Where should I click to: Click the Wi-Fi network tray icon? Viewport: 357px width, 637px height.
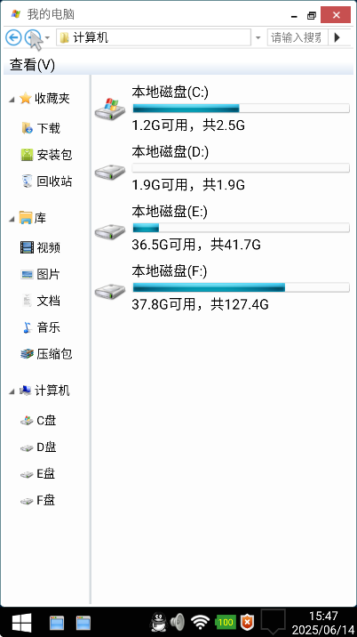pyautogui.click(x=200, y=622)
